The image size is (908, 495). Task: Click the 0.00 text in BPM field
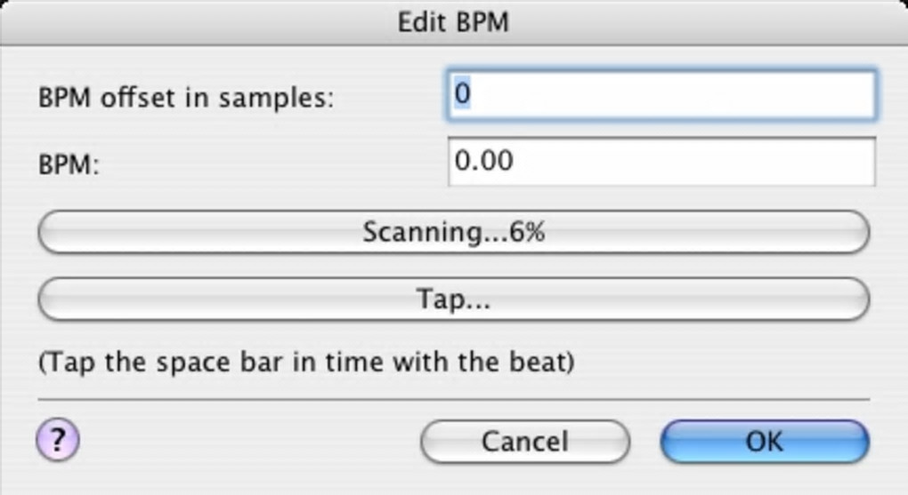[x=484, y=161]
